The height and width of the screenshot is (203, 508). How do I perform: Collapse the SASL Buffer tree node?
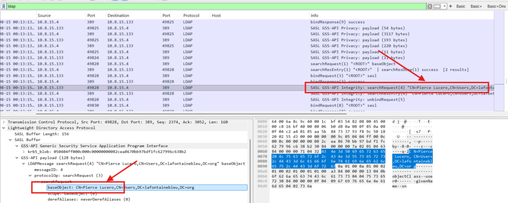(11, 140)
